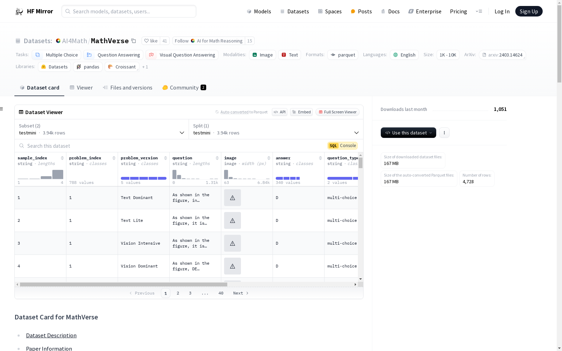562x351 pixels.
Task: Open the Dataset Description link
Action: click(51, 335)
